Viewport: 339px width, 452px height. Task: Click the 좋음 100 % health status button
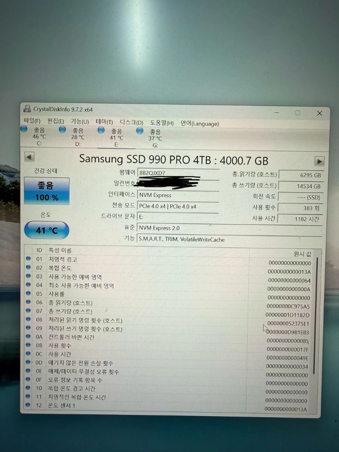(x=47, y=191)
